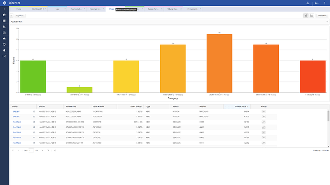The width and height of the screenshot is (330, 185).
Task: Click the Q'center logo icon
Action: point(5,3)
